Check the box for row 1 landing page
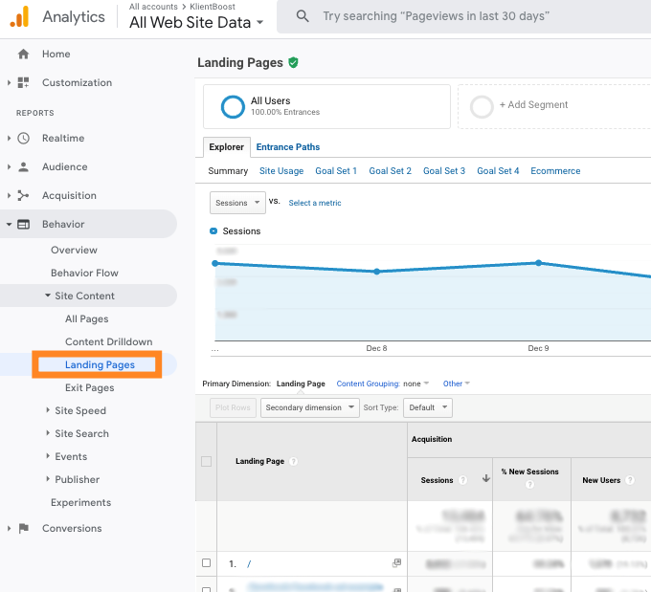This screenshot has width=651, height=592. 206,563
